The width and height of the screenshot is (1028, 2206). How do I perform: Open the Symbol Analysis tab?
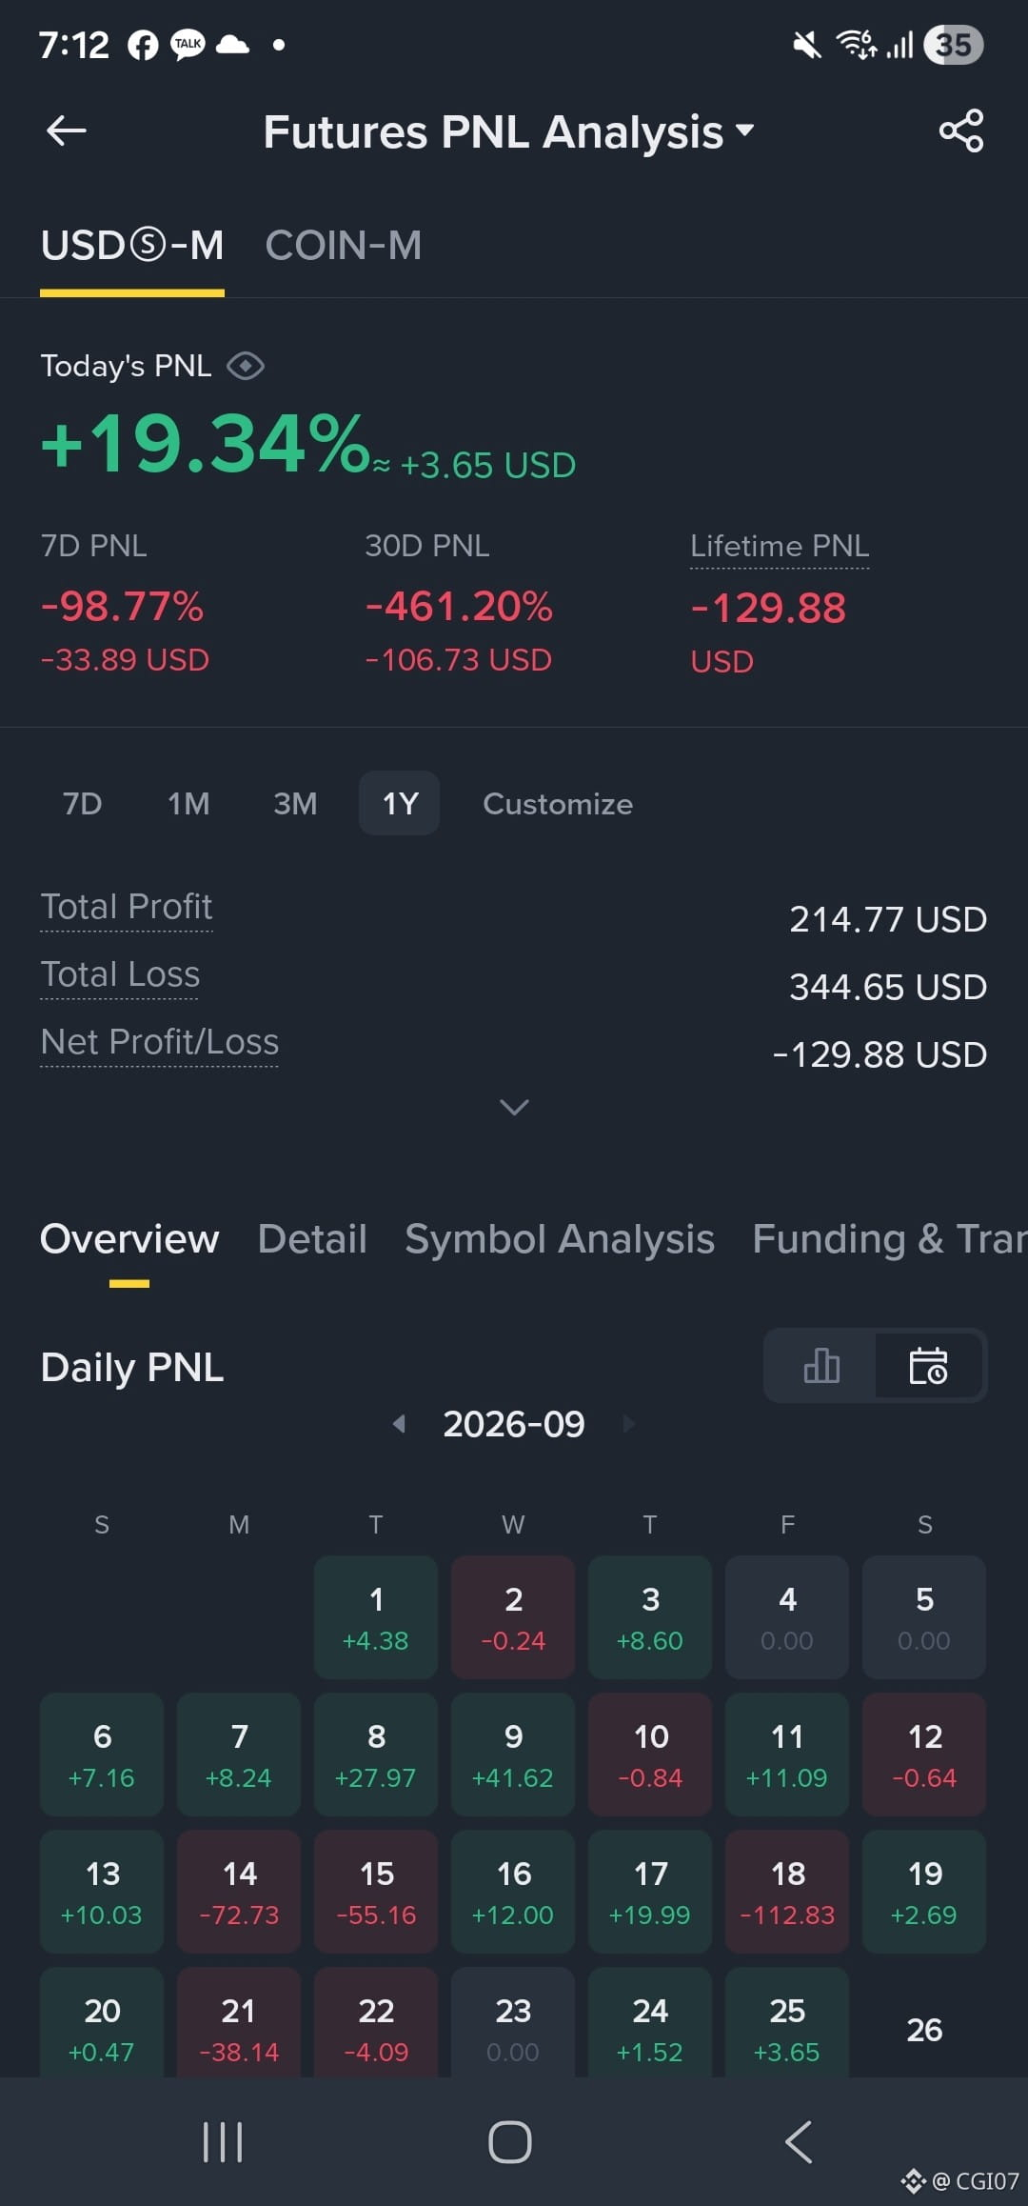tap(560, 1239)
